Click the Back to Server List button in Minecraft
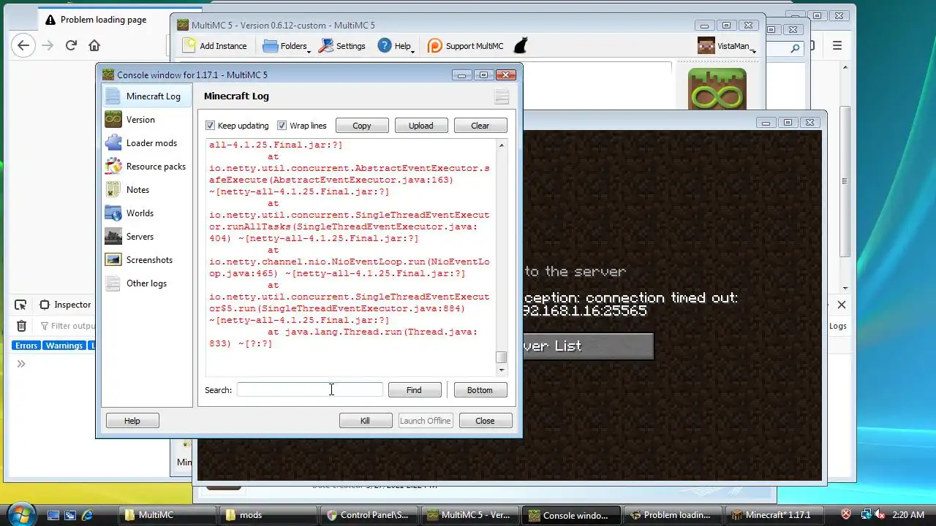This screenshot has height=526, width=936. coord(589,346)
